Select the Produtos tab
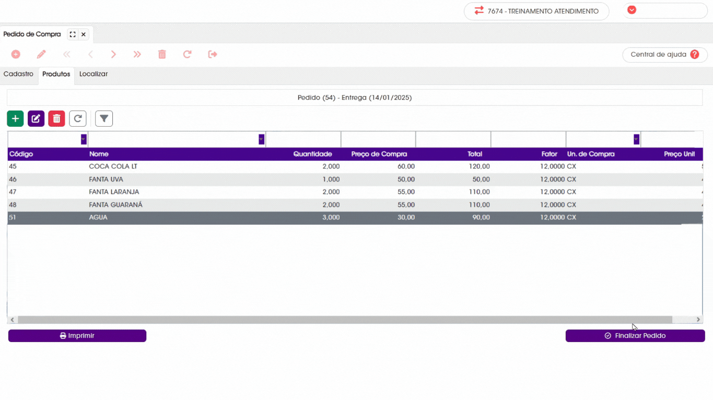Viewport: 713px width, 400px height. click(56, 74)
